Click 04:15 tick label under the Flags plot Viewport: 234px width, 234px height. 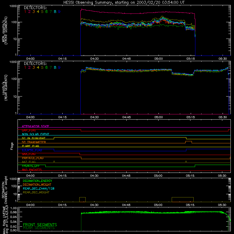pos(62,176)
